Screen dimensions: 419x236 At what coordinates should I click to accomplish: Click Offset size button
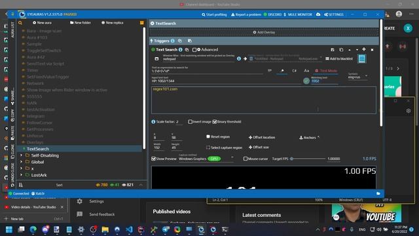(259, 147)
